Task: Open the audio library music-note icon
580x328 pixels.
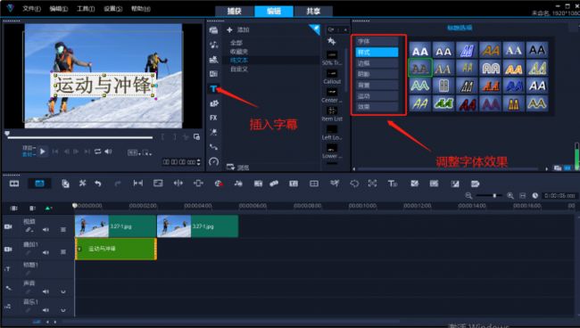Action: click(x=213, y=45)
